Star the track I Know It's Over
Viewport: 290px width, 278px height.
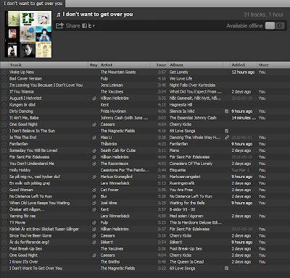(x=4, y=261)
